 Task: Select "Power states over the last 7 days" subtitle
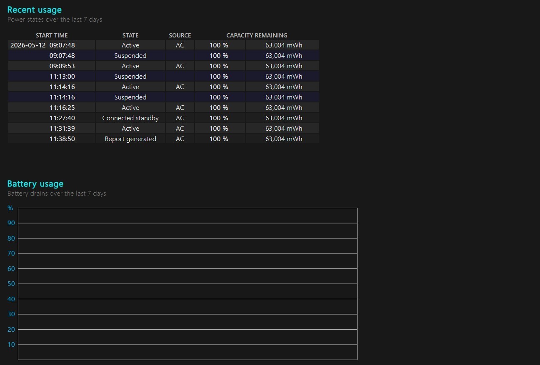(x=55, y=20)
